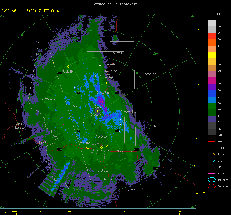Click slate-purple 10-0 dBZ swatch
231x215 pixels.
pos(211,119)
